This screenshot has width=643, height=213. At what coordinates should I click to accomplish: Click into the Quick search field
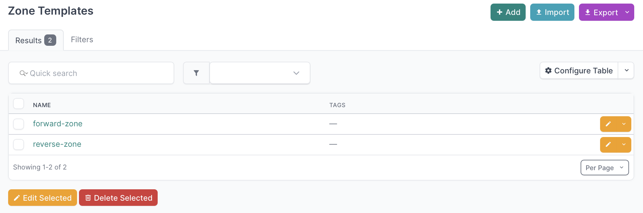pos(98,73)
